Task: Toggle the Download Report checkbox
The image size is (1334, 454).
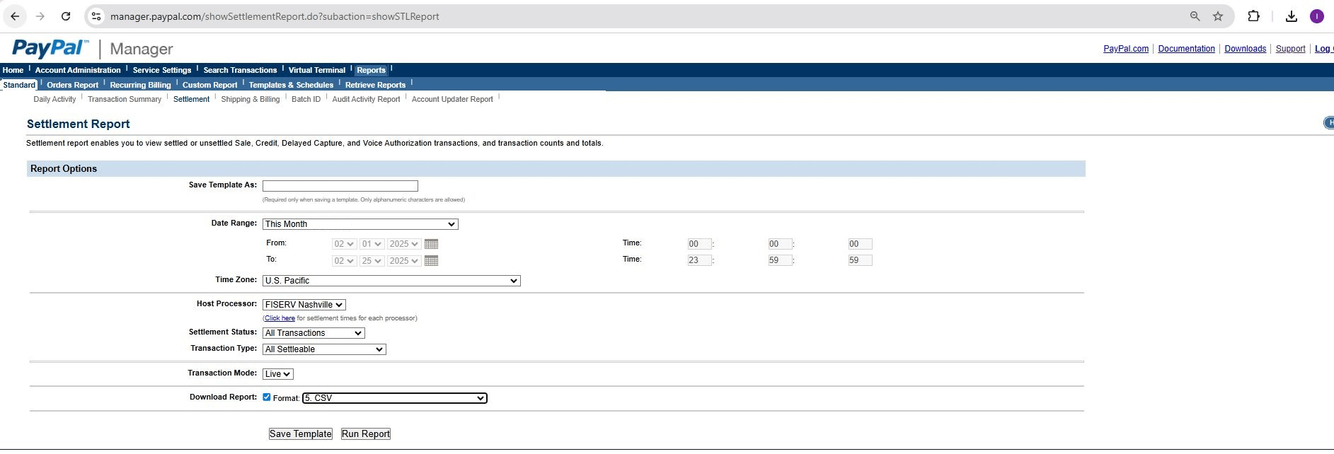Action: coord(267,397)
